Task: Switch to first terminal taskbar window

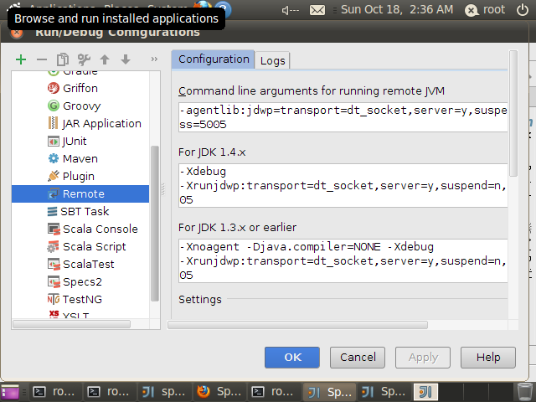Action: point(56,392)
